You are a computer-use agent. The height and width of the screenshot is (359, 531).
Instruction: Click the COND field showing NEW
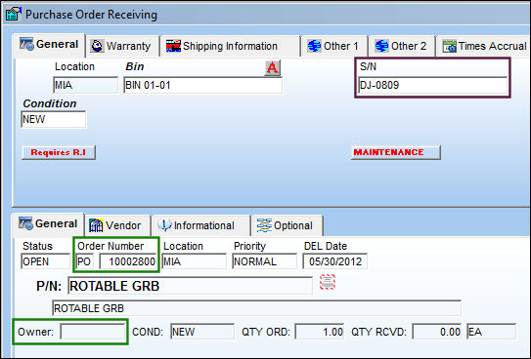pyautogui.click(x=202, y=332)
